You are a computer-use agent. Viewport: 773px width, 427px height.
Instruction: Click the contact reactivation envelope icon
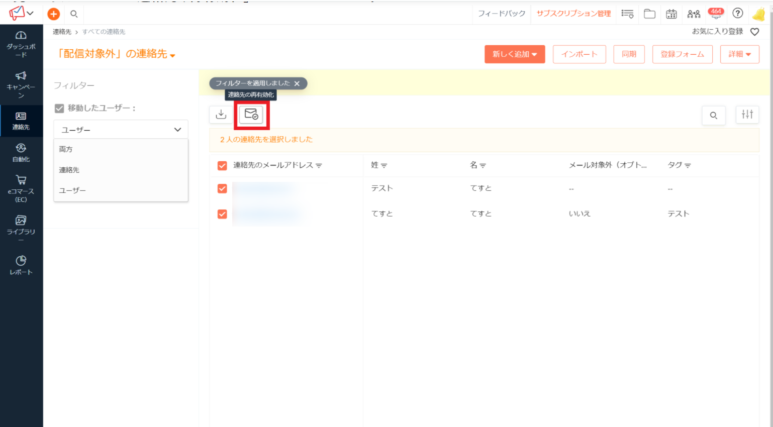251,115
